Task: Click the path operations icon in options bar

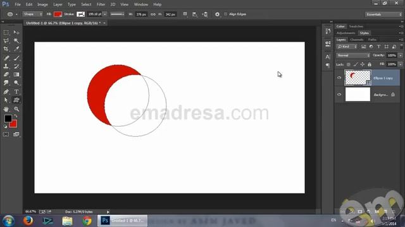Action: [185, 14]
